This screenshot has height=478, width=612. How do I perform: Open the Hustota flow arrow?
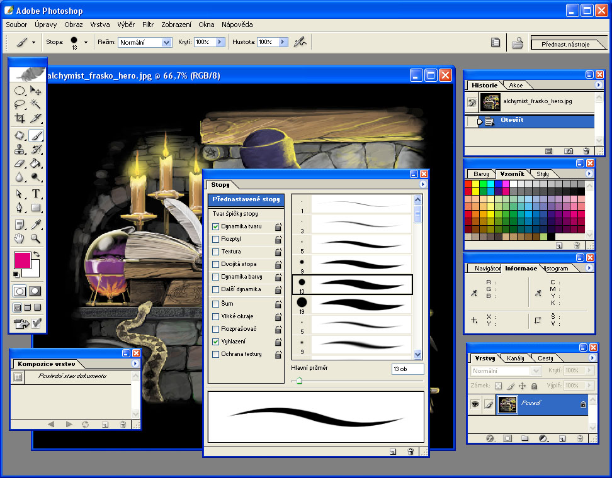[x=283, y=42]
